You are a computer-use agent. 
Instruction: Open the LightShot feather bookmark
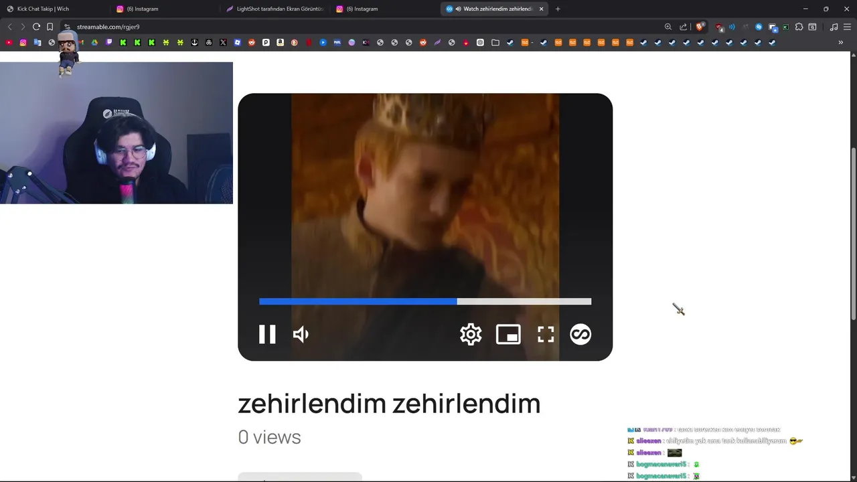click(x=437, y=42)
